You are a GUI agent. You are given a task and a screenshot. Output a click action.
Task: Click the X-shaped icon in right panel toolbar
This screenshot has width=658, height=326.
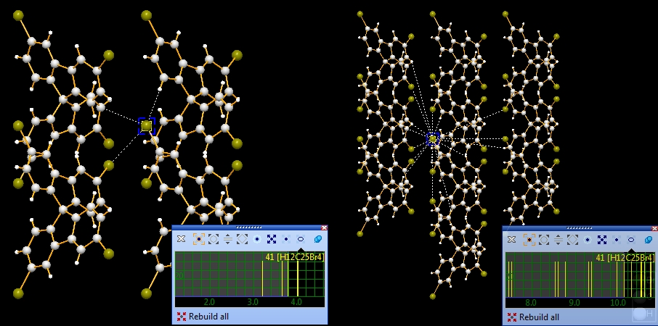point(511,239)
